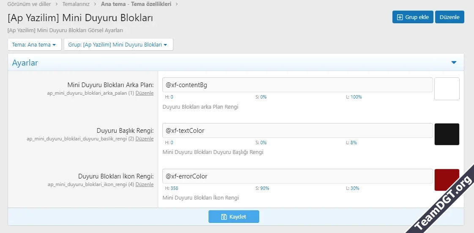Open the black Başlık Rengi color swatch

447,134
